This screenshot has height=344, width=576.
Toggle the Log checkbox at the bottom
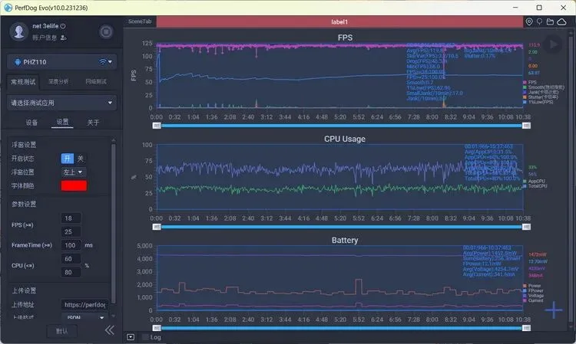point(145,337)
